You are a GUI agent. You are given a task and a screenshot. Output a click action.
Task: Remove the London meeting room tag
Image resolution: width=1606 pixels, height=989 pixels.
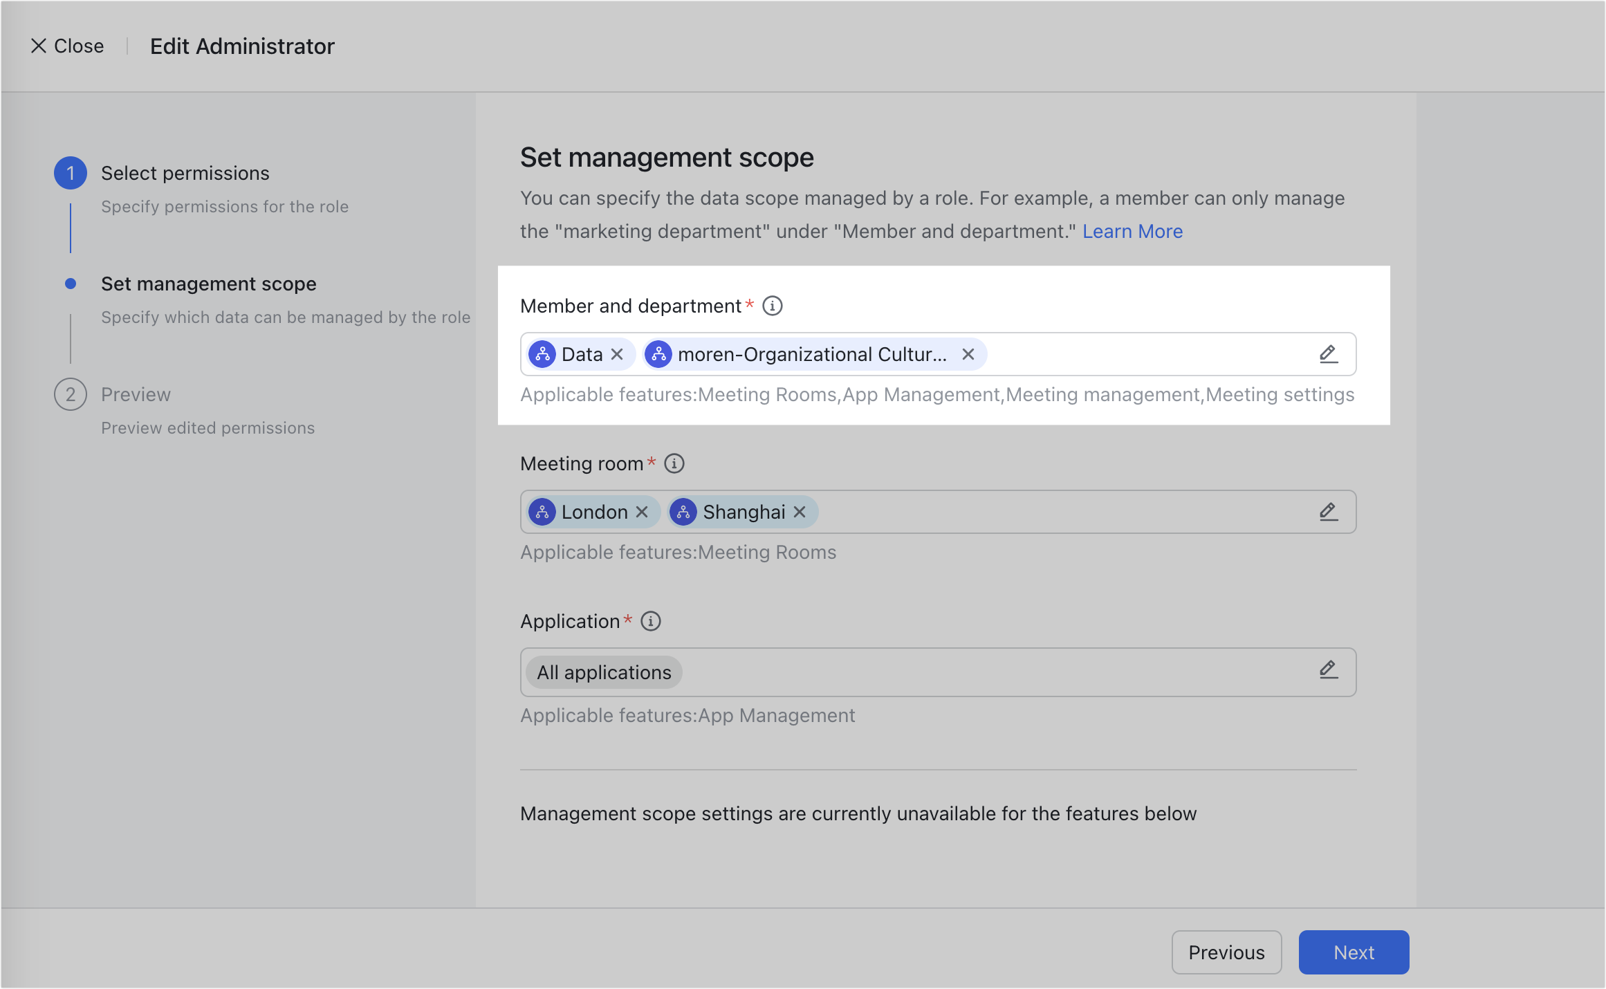click(641, 512)
